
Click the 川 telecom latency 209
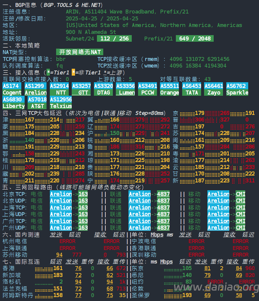29,167
